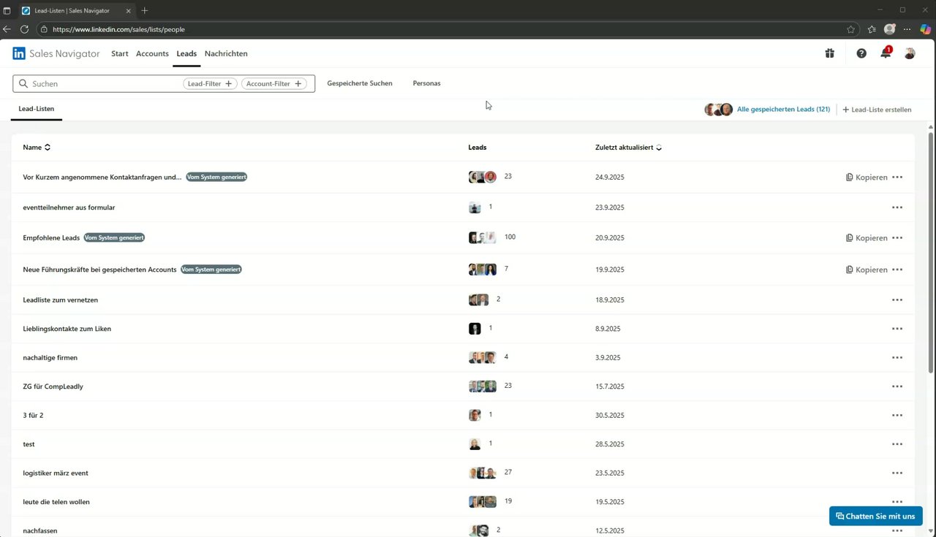936x537 pixels.
Task: Open the eventteilnehmer aus formular list
Action: click(69, 207)
